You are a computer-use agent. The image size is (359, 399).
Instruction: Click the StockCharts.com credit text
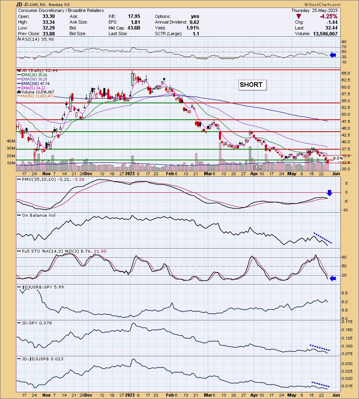pos(322,4)
